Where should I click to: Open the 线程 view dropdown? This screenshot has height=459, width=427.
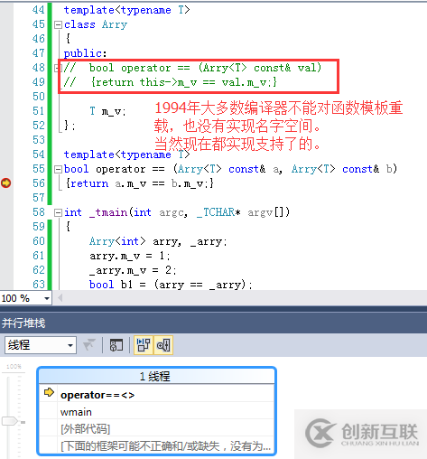click(x=41, y=345)
